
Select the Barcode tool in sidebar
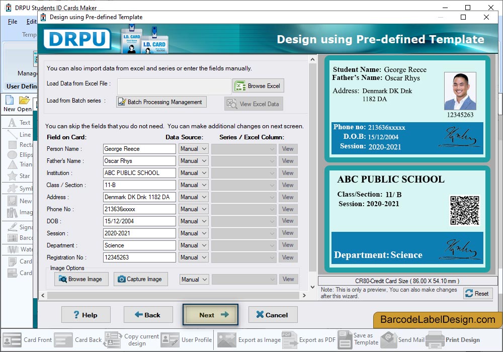[20, 237]
